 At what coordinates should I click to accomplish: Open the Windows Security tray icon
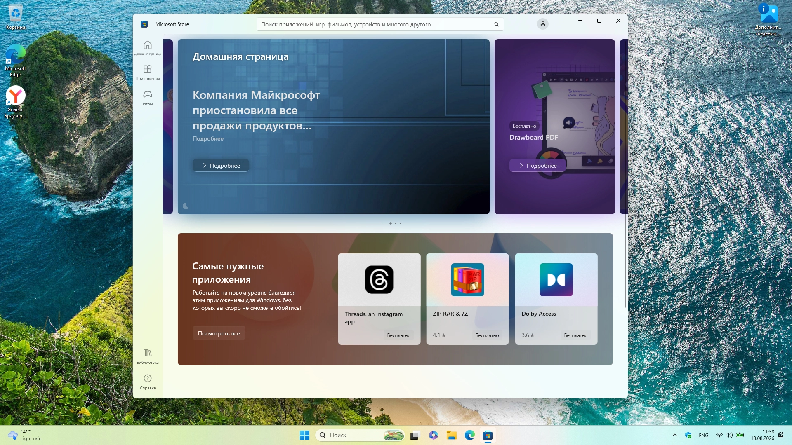[688, 435]
